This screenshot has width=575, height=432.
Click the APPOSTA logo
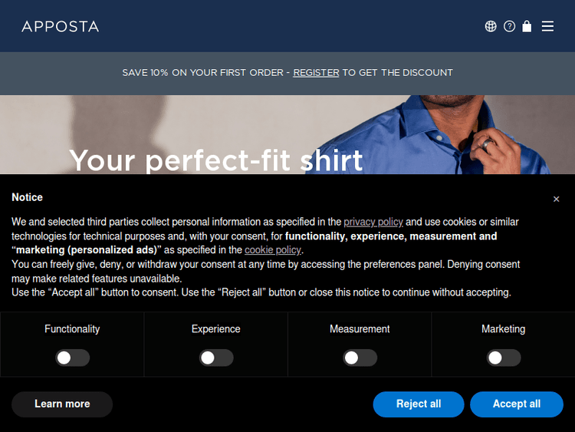coord(61,26)
